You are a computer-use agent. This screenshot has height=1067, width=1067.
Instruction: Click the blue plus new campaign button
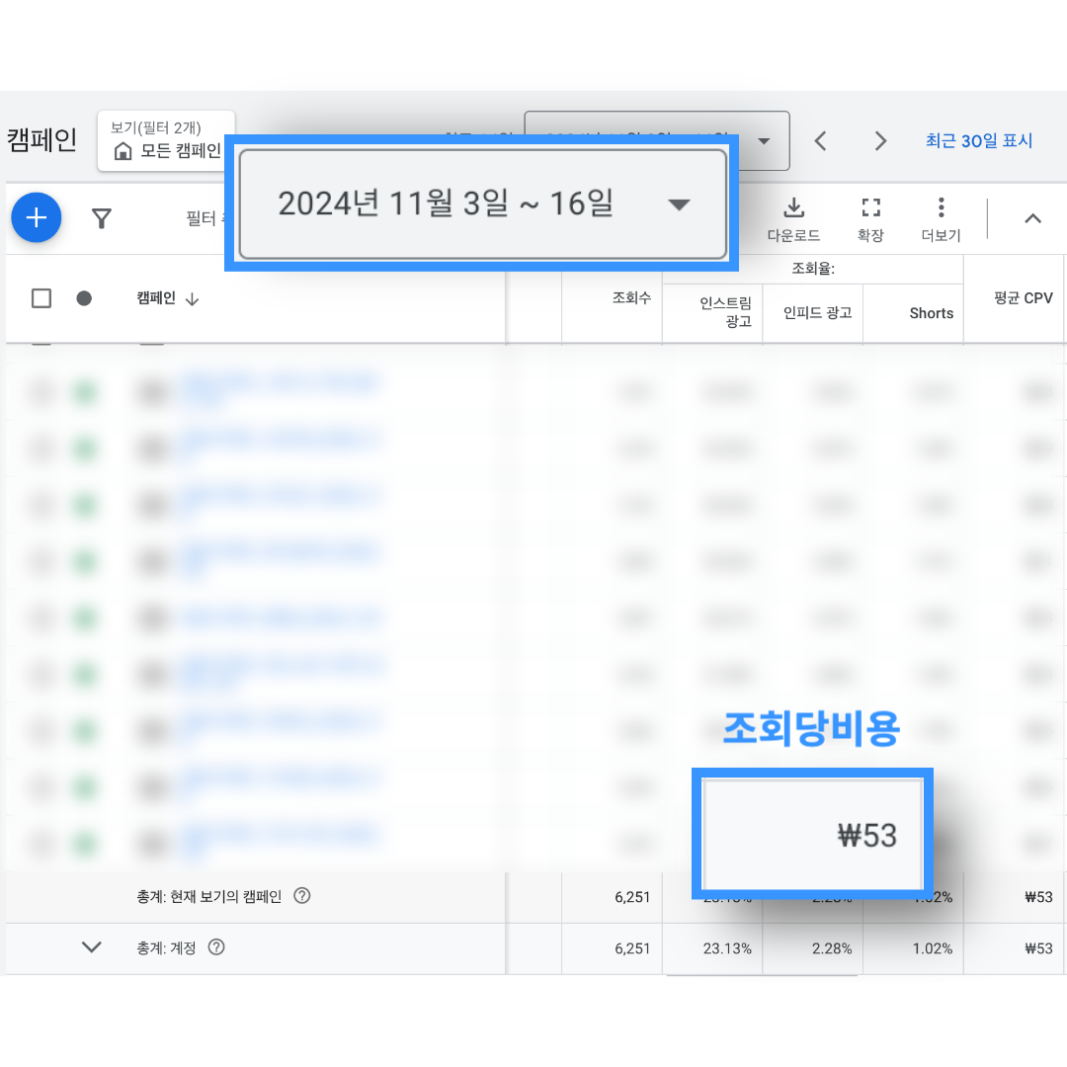37,217
